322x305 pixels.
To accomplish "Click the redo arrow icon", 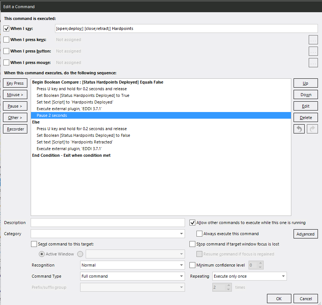I will 312,129.
